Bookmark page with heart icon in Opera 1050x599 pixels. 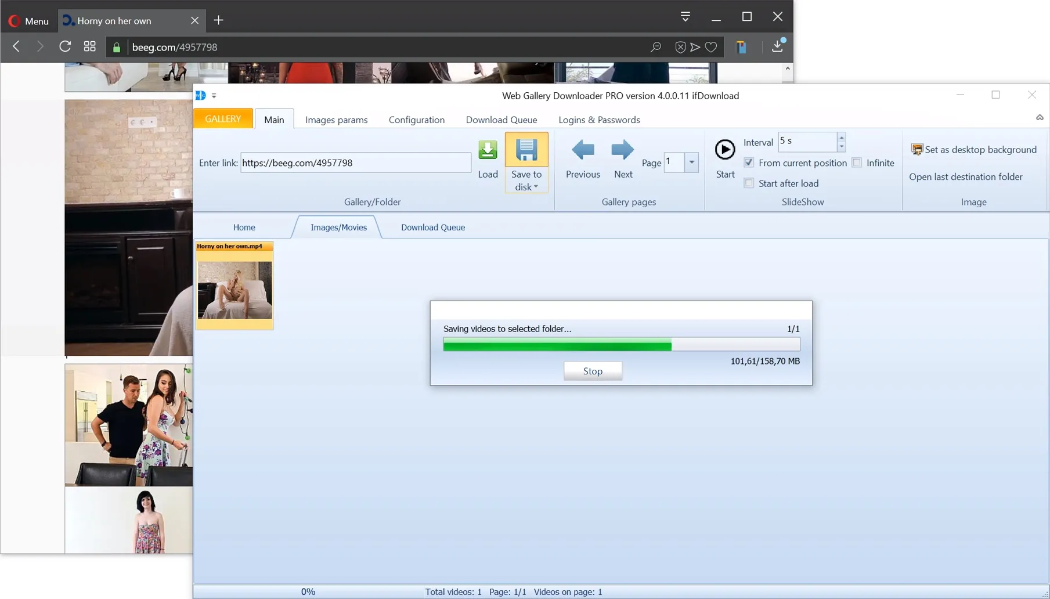[x=710, y=47]
